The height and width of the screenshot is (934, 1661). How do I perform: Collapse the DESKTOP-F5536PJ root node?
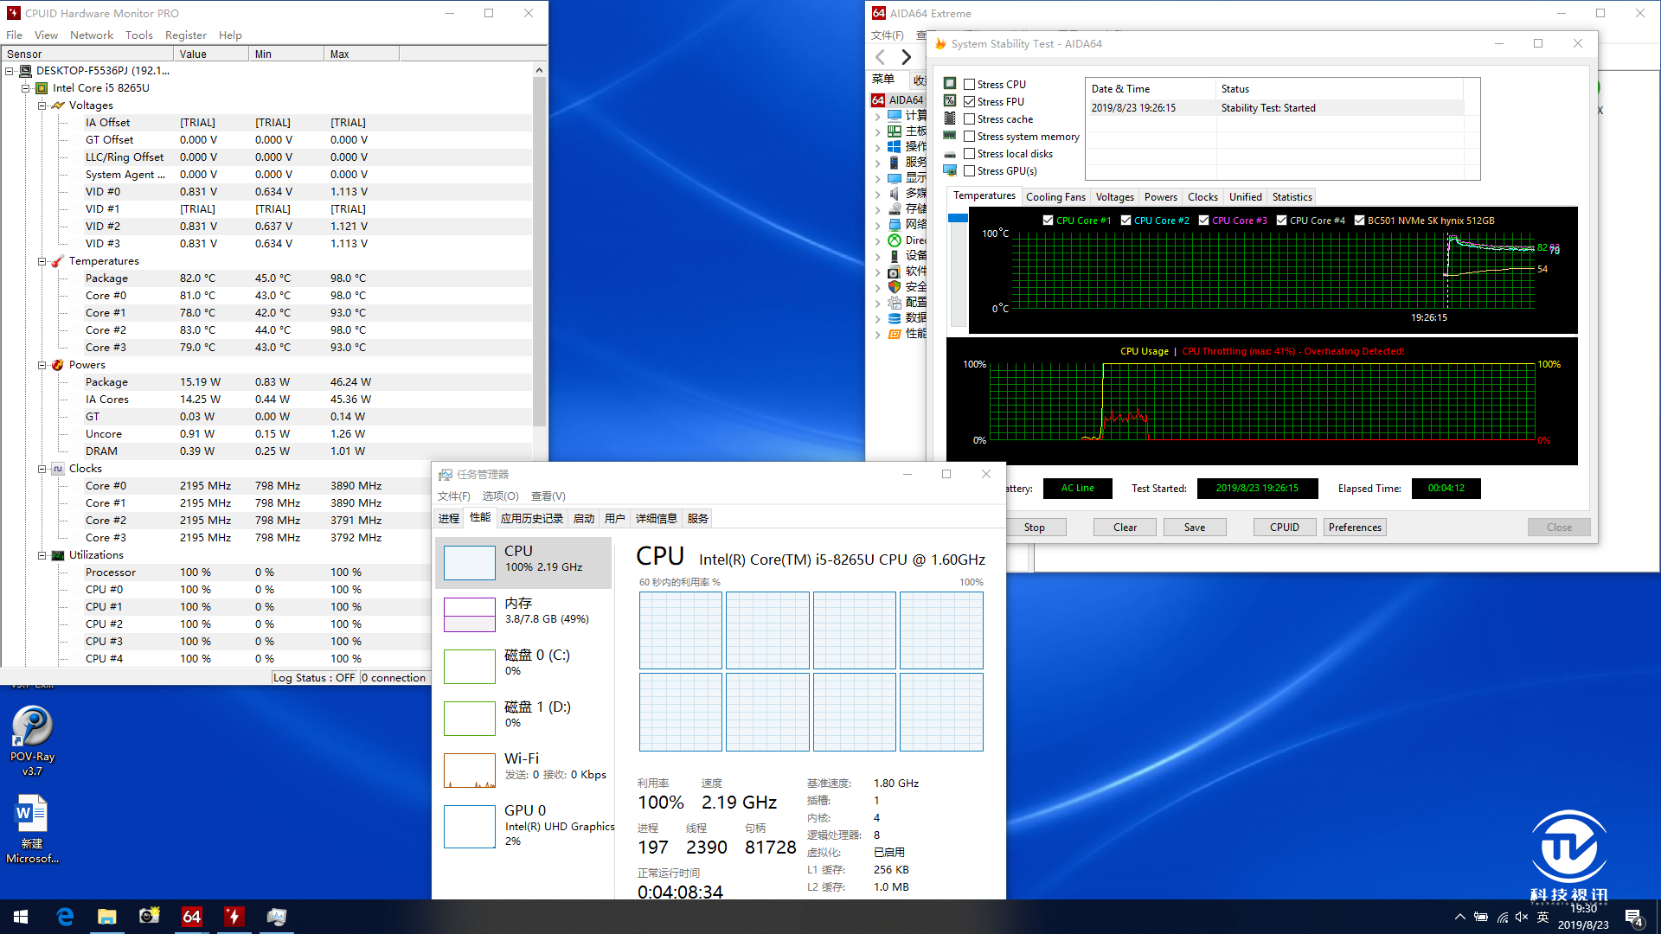(10, 71)
